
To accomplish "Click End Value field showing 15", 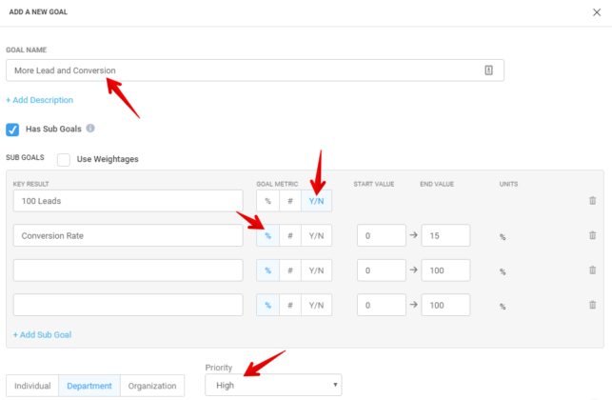I will coord(445,235).
